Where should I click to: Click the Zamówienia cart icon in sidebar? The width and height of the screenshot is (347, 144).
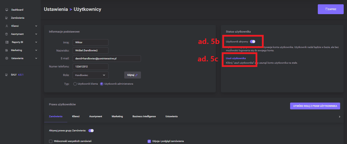(x=6, y=18)
